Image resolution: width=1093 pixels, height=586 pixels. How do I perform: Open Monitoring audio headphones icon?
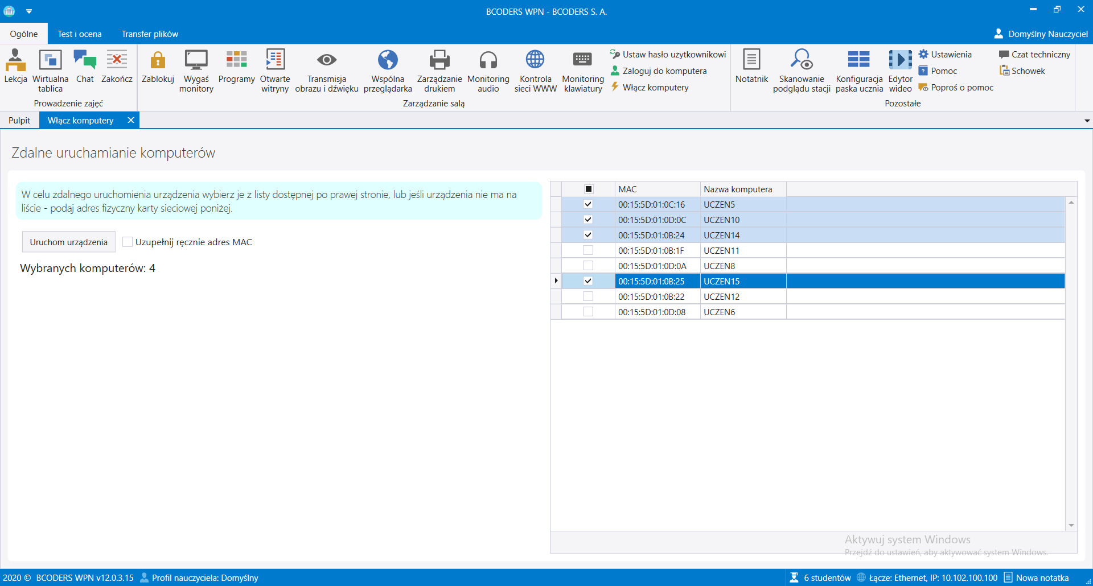488,71
